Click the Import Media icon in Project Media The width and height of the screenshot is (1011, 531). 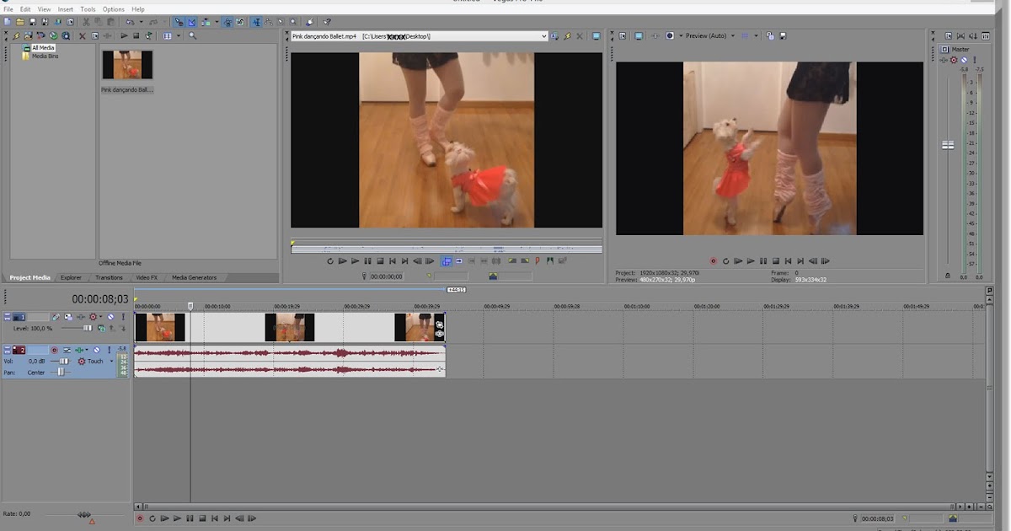[x=28, y=36]
